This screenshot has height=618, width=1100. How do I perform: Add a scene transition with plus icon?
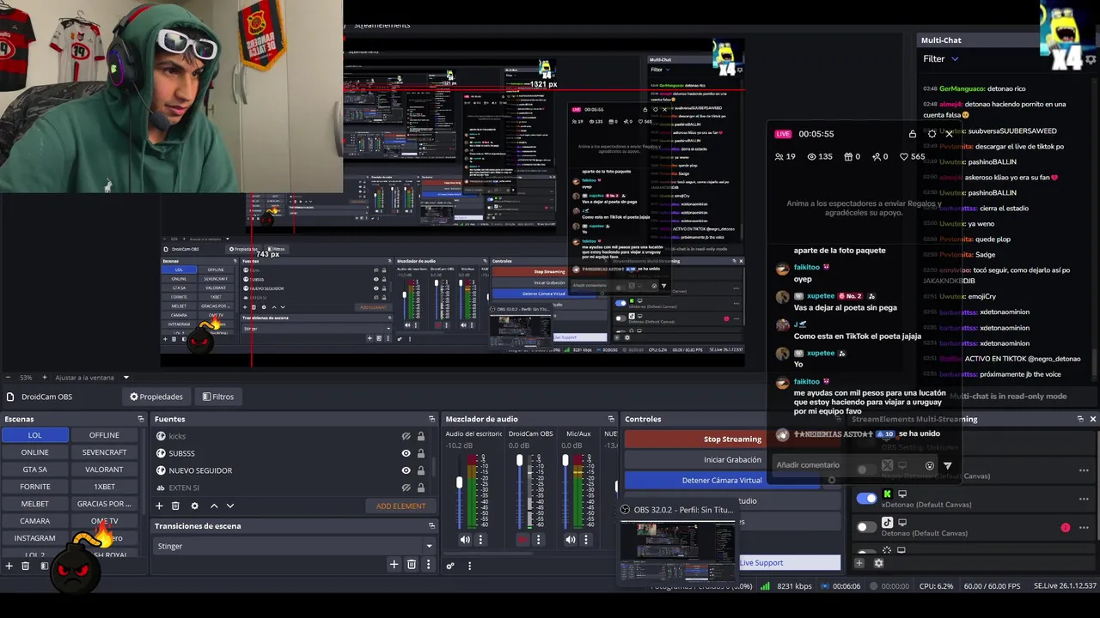point(394,564)
